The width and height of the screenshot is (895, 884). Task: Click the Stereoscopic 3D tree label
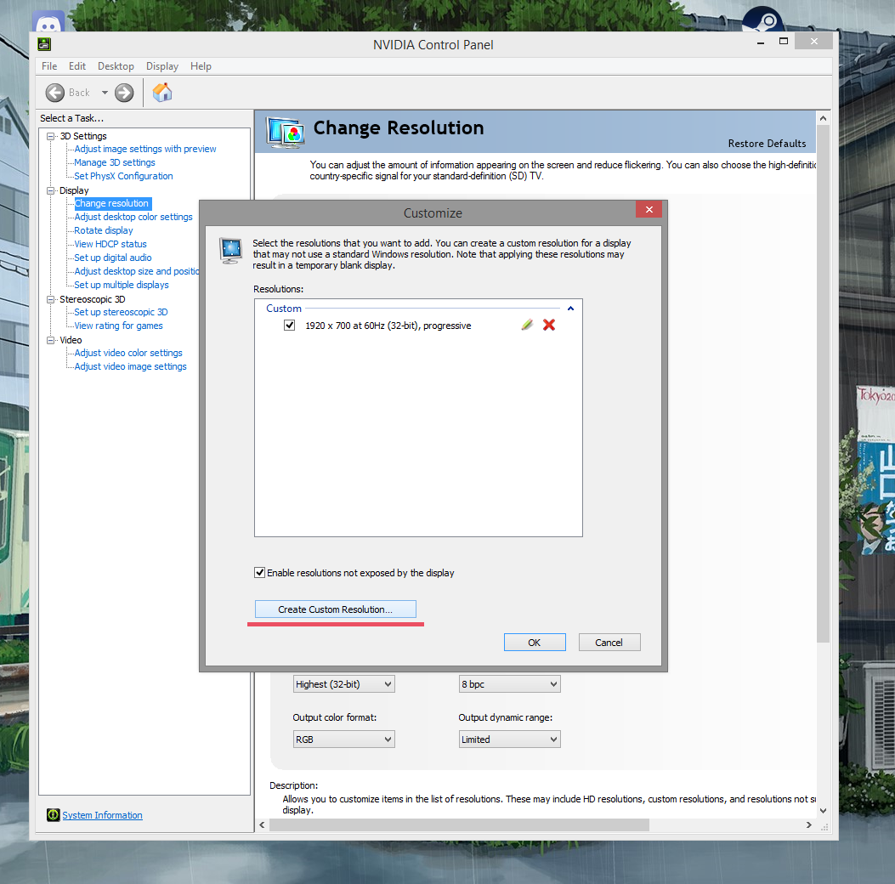(93, 299)
